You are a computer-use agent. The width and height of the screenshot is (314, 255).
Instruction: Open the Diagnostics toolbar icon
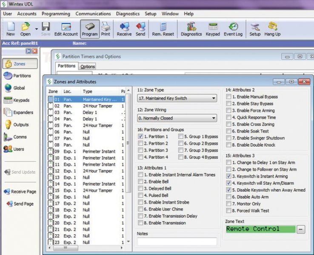pyautogui.click(x=191, y=29)
